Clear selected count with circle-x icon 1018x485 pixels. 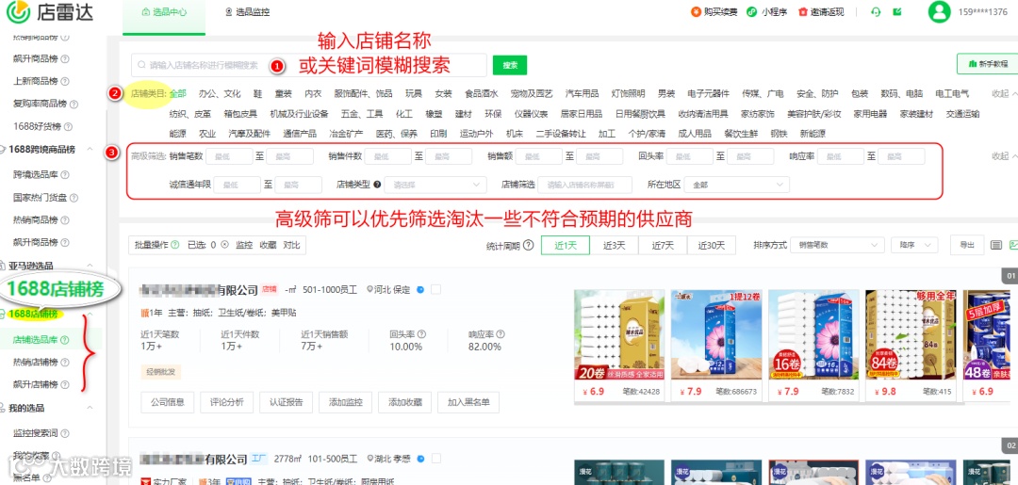pos(225,245)
